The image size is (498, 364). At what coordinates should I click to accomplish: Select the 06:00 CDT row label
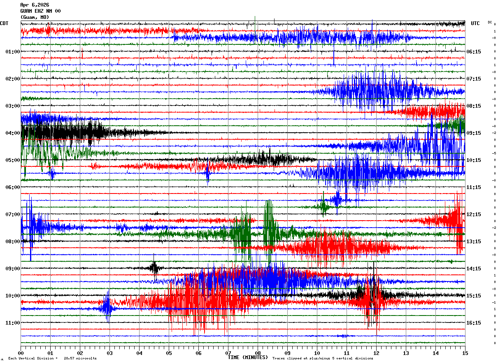click(x=13, y=187)
